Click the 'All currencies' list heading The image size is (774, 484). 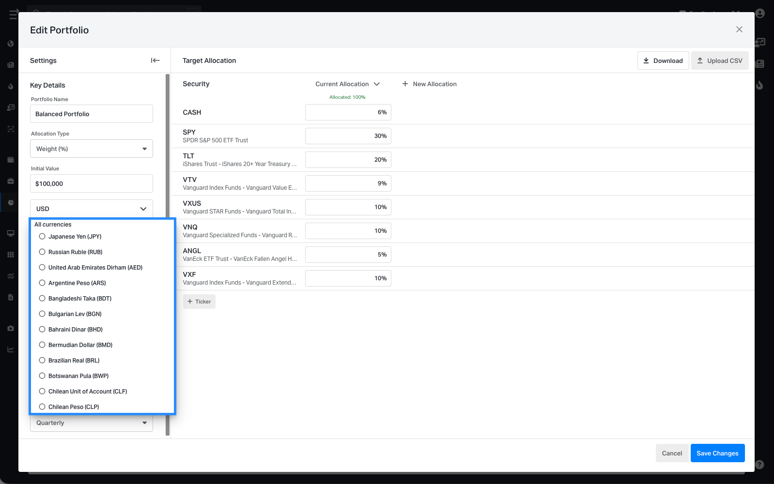[53, 225]
